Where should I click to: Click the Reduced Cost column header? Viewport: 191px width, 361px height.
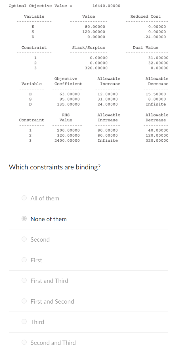pyautogui.click(x=146, y=16)
